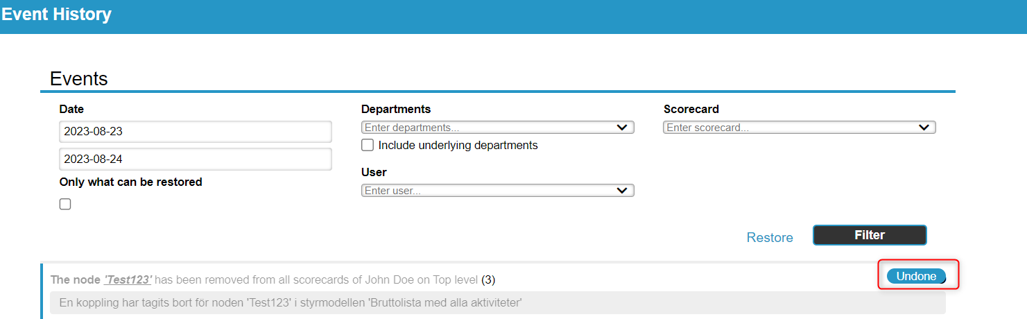This screenshot has height=319, width=1027.
Task: Open the 'Test123' node link
Action: [128, 279]
